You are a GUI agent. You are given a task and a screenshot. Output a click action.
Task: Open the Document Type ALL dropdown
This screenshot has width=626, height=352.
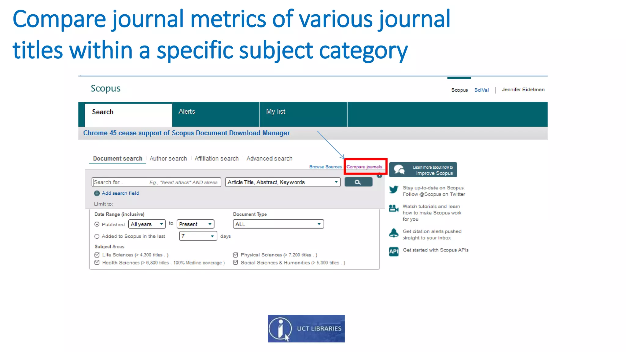pyautogui.click(x=278, y=224)
